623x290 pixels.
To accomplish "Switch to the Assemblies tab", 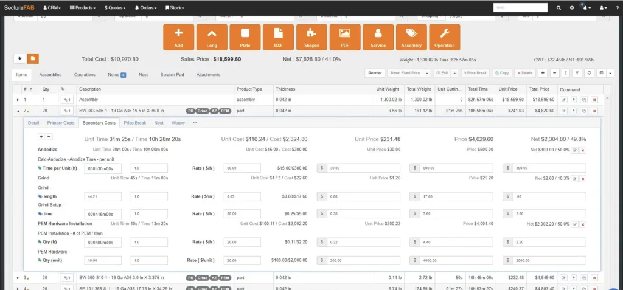I will (x=50, y=75).
